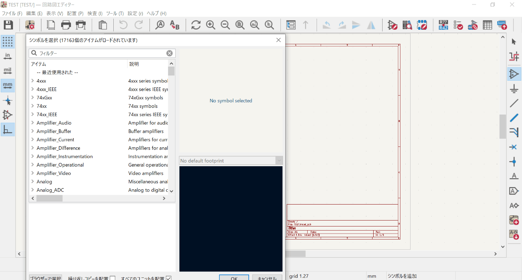
Task: Mirror the selection horizontally
Action: pos(371,25)
